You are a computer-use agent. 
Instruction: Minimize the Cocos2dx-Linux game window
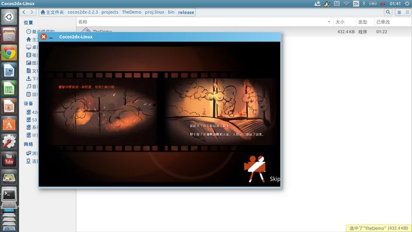tap(51, 37)
